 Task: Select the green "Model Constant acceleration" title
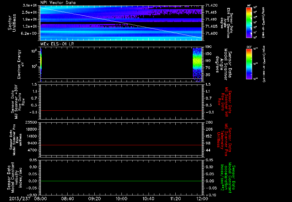coord(228,177)
